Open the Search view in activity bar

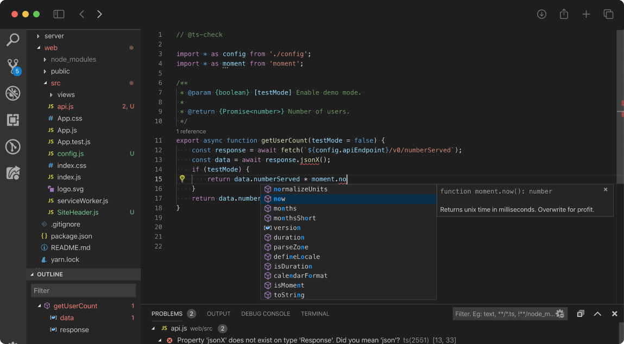click(12, 40)
